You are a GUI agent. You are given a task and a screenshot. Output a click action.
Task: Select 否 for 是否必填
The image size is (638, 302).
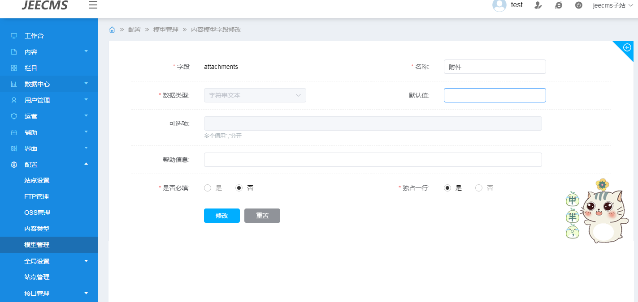239,188
